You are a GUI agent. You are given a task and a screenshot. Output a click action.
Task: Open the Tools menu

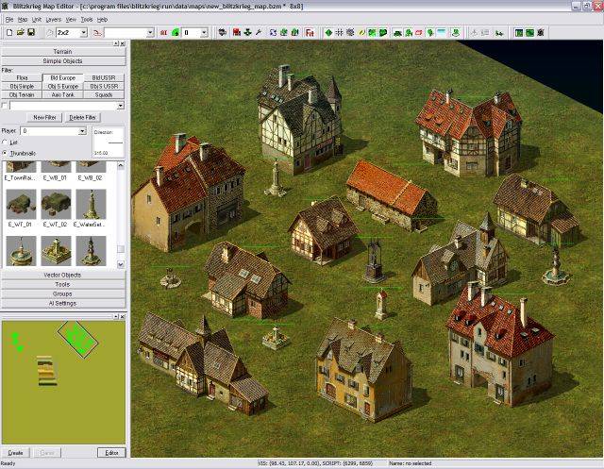87,19
